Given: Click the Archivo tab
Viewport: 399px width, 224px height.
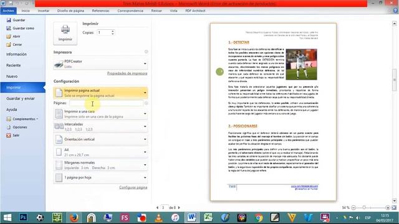Looking at the screenshot, I should (8, 11).
